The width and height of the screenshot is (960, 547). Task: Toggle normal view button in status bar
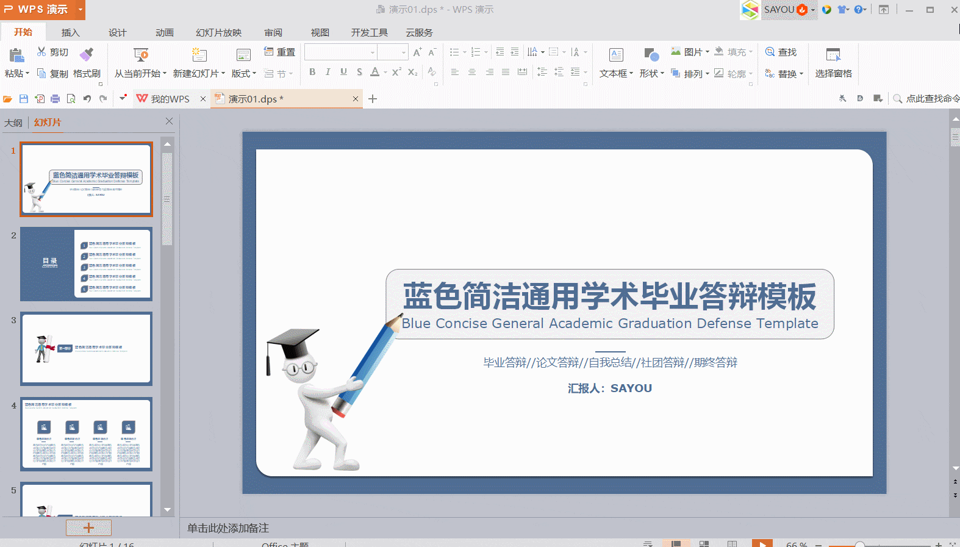[x=676, y=543]
